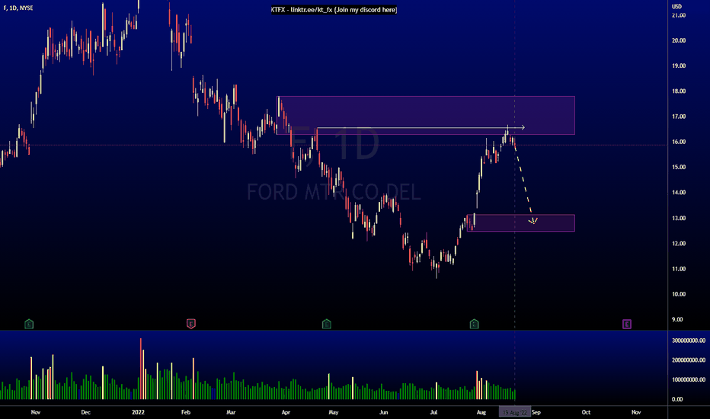The width and height of the screenshot is (710, 419).
Task: Click the 2022 label on time axis
Action: point(138,412)
